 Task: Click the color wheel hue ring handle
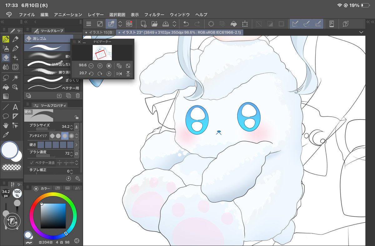[66, 233]
